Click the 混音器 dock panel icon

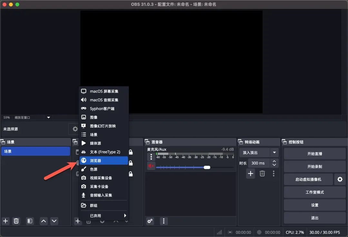point(147,142)
